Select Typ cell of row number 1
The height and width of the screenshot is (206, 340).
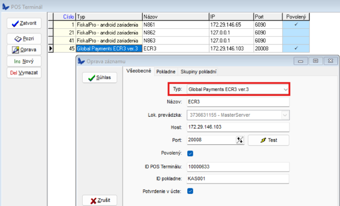coord(109,25)
